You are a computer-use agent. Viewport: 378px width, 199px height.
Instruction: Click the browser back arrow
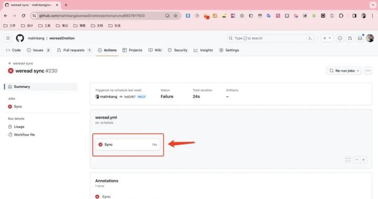point(6,16)
